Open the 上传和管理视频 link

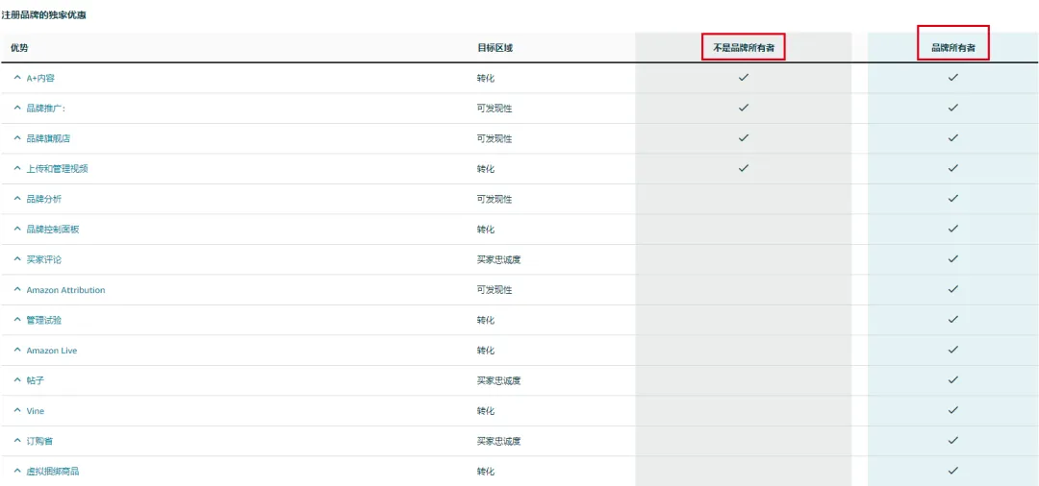57,169
